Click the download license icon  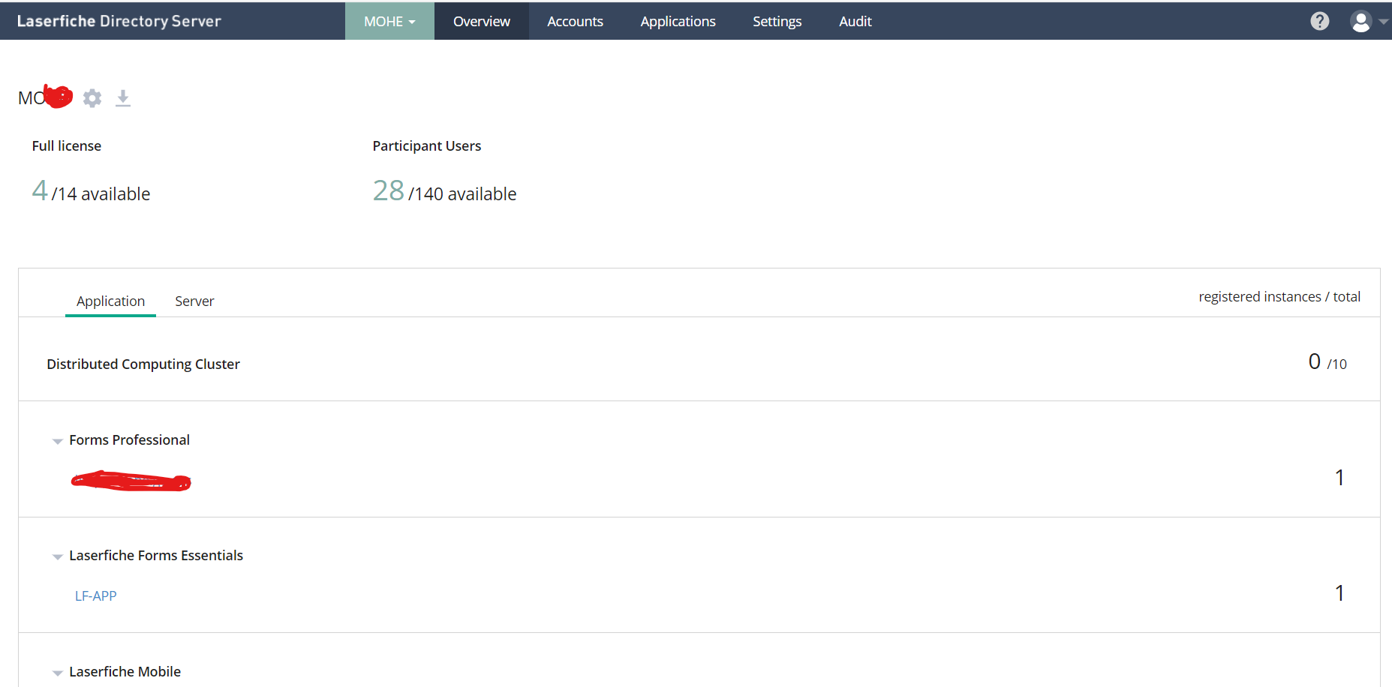tap(123, 98)
